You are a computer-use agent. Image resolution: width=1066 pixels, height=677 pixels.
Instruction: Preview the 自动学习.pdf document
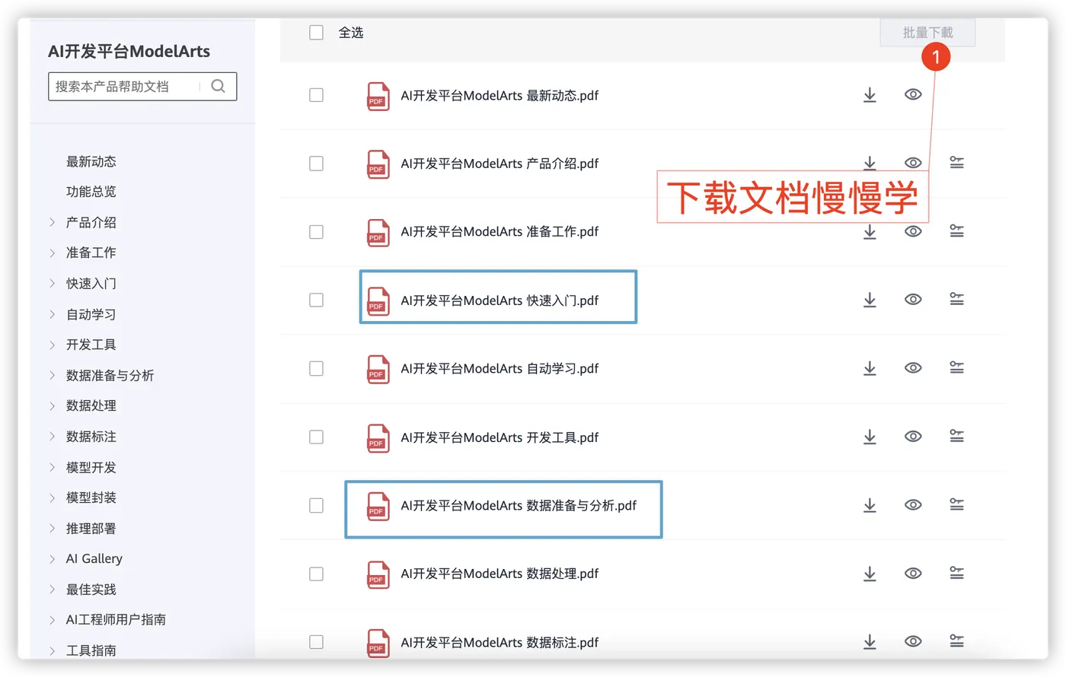(x=913, y=368)
